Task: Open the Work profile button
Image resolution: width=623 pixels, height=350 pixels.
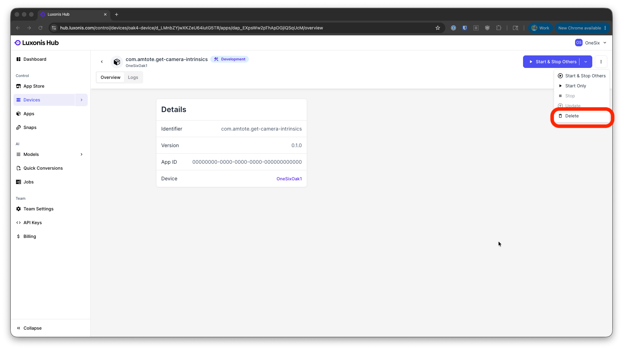Action: 540,28
